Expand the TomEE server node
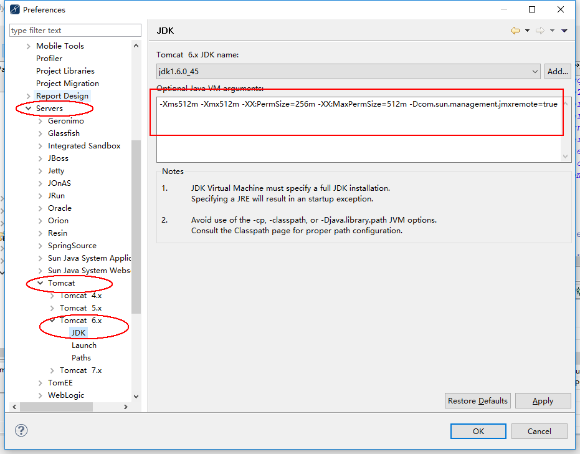Image resolution: width=580 pixels, height=454 pixels. click(40, 383)
